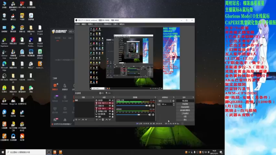Open OBS 编辑(E) menu
The width and height of the screenshot is (276, 155).
tap(84, 24)
